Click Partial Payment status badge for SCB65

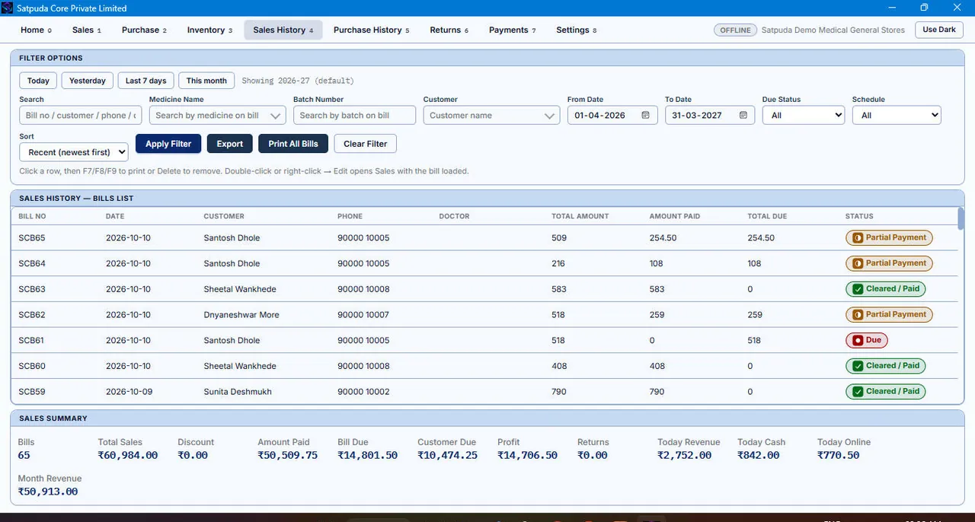(889, 237)
